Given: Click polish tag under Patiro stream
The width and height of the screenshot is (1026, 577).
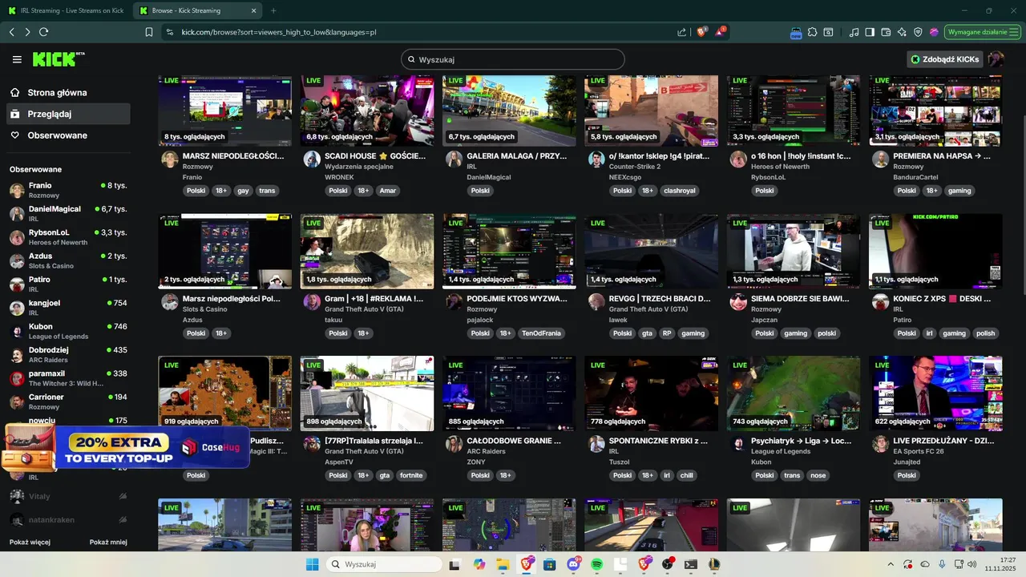Looking at the screenshot, I should [x=985, y=333].
